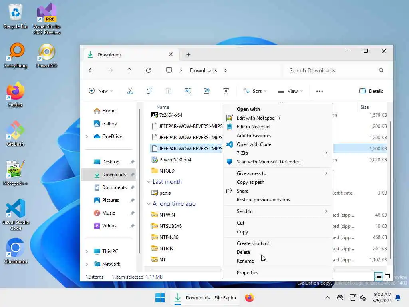Viewport: 409px width, 307px height.
Task: Choose Edit with Notepad++
Action: pos(278,118)
